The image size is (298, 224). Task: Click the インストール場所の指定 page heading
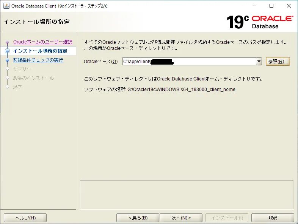[x=37, y=22]
